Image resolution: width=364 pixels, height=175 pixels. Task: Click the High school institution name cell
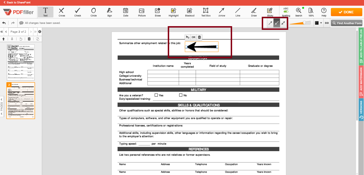point(163,72)
